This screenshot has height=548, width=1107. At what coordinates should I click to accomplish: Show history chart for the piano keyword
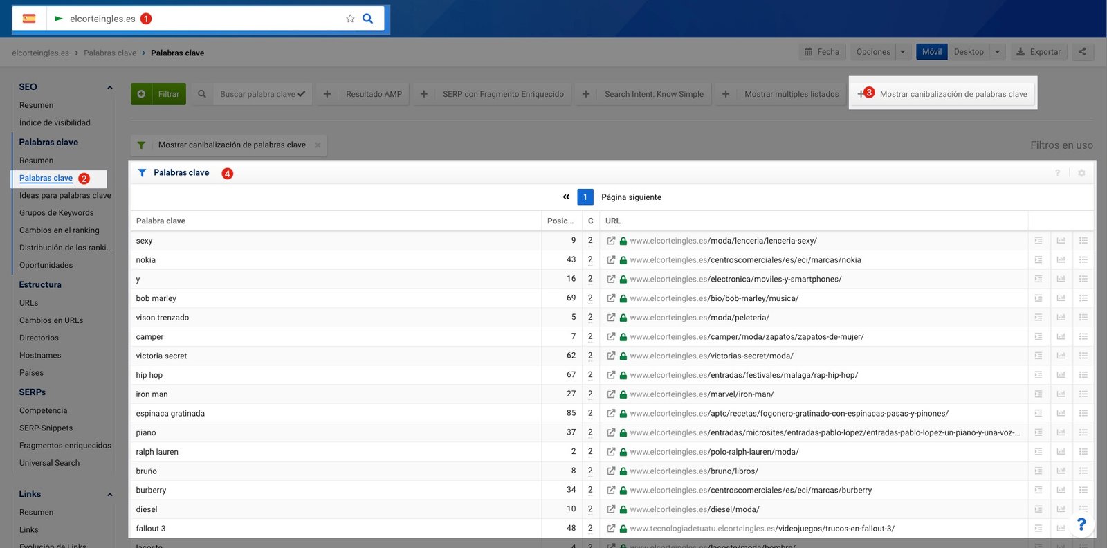point(1061,432)
